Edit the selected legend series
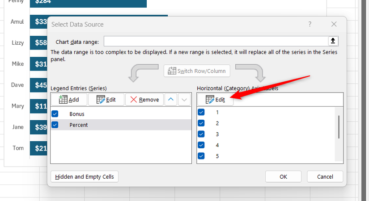The image size is (369, 201). (x=106, y=100)
